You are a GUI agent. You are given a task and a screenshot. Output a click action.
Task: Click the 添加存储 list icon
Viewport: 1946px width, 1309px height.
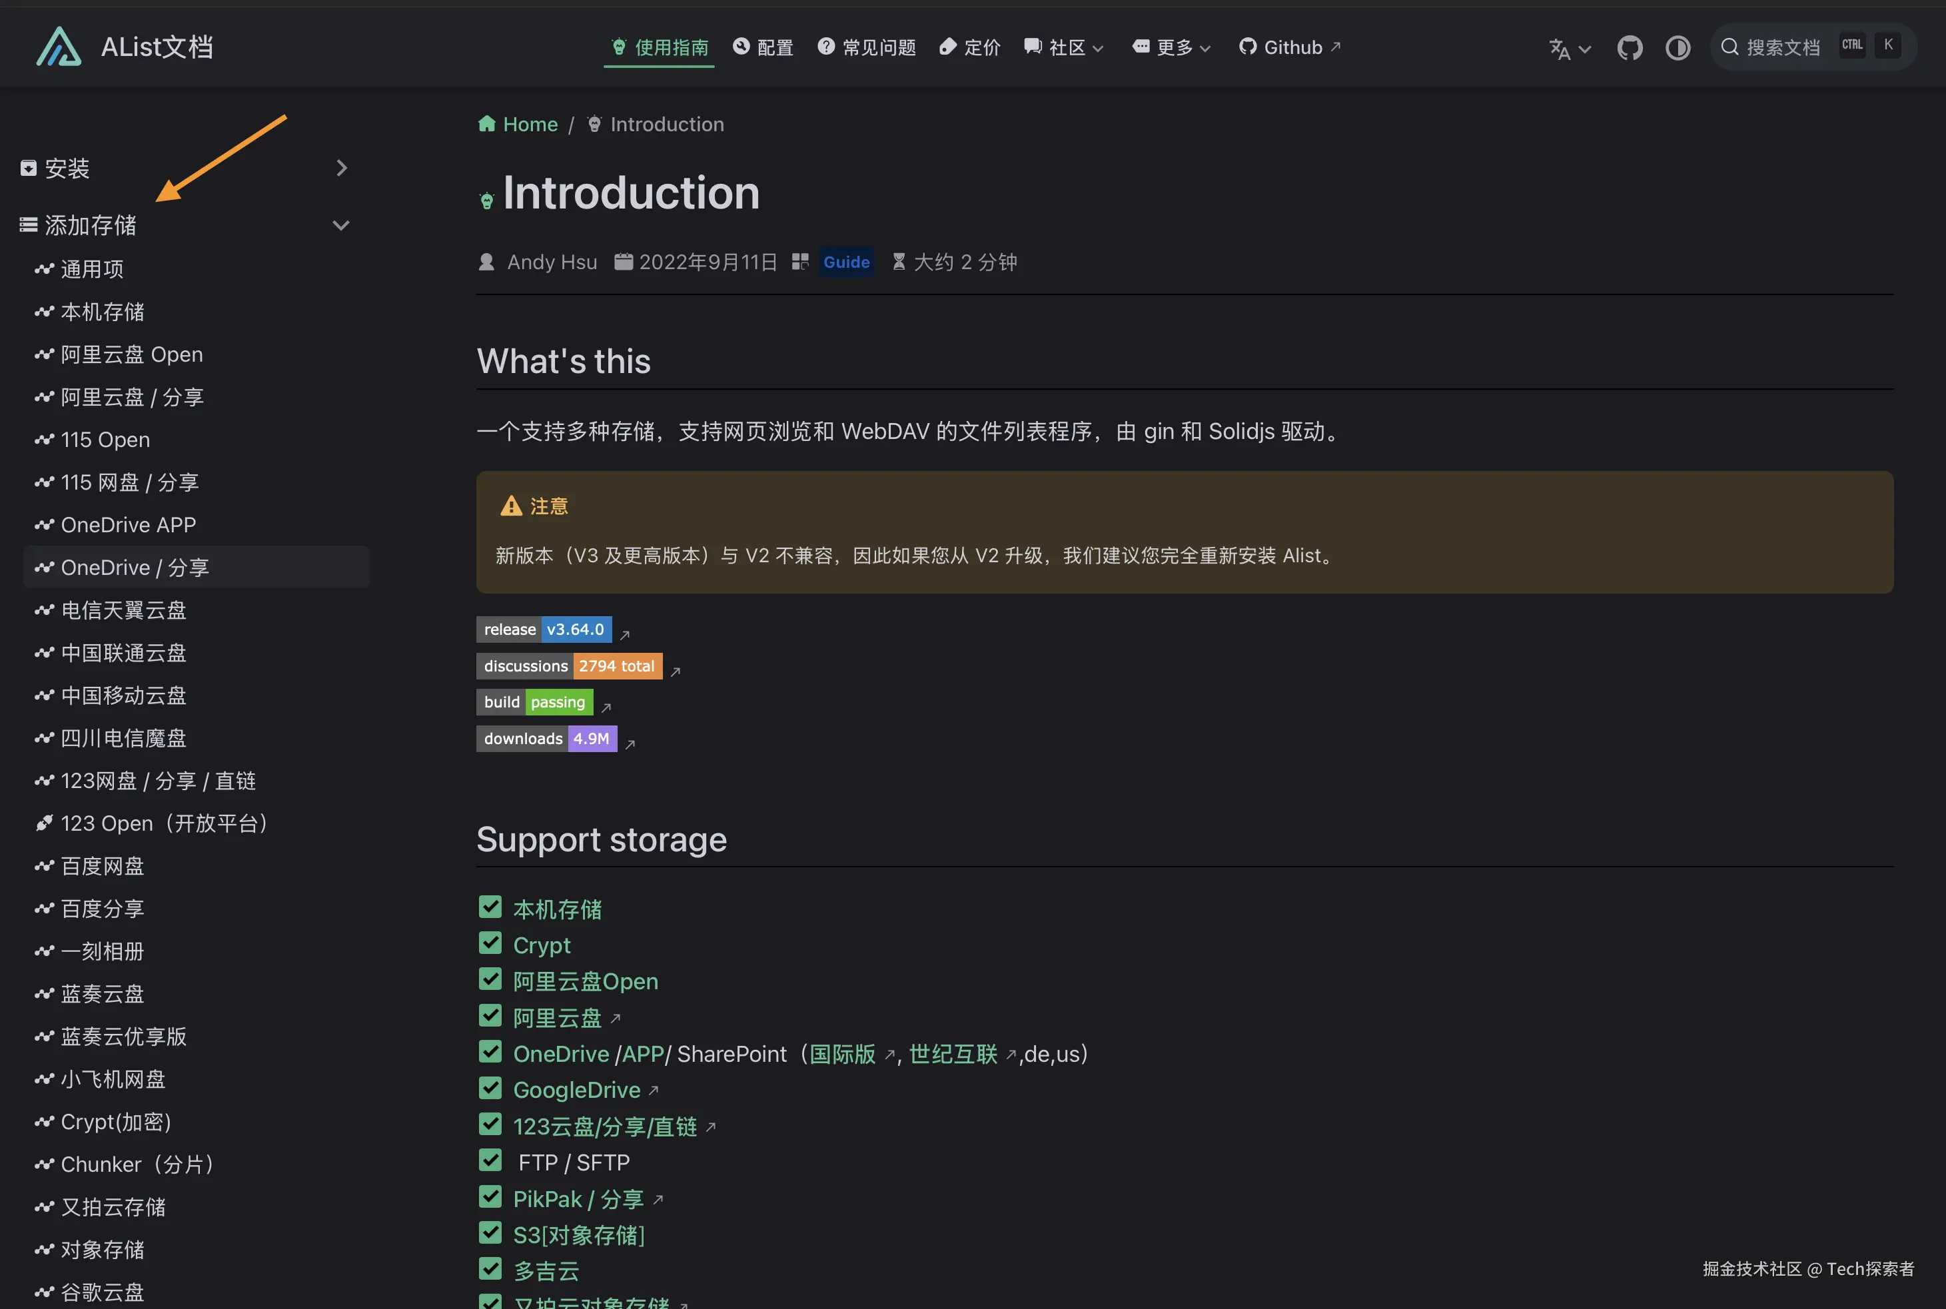(29, 224)
